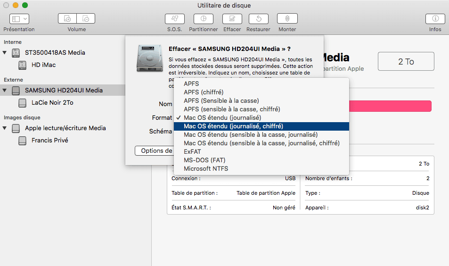The width and height of the screenshot is (449, 266).
Task: Choose APFS (sensible à la casse, chiffré)
Action: click(x=261, y=109)
